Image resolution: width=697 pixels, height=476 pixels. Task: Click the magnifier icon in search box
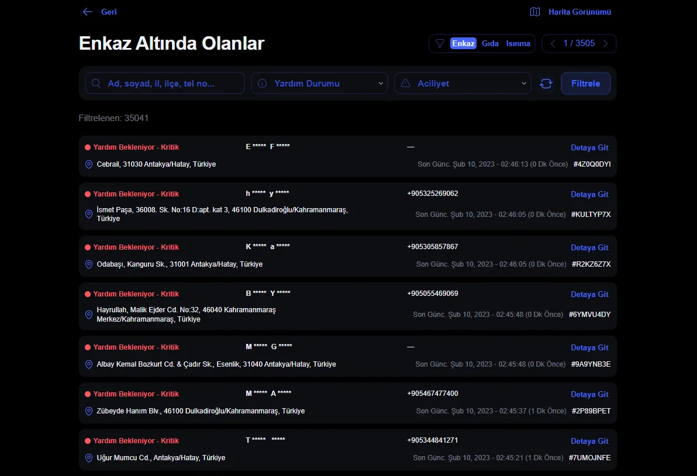(x=96, y=84)
